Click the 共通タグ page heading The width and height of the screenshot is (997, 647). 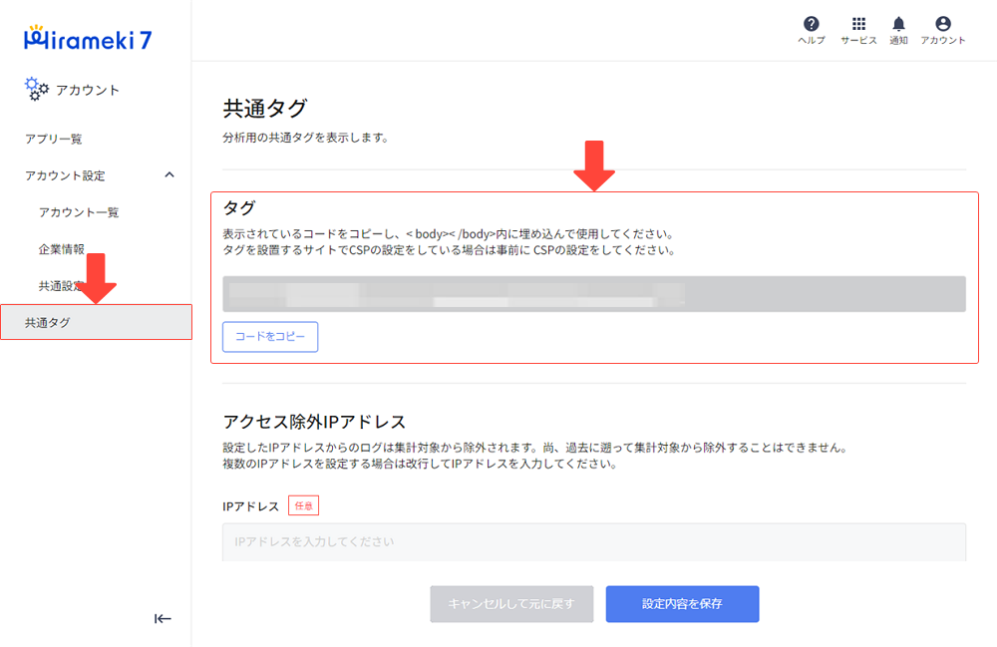265,109
